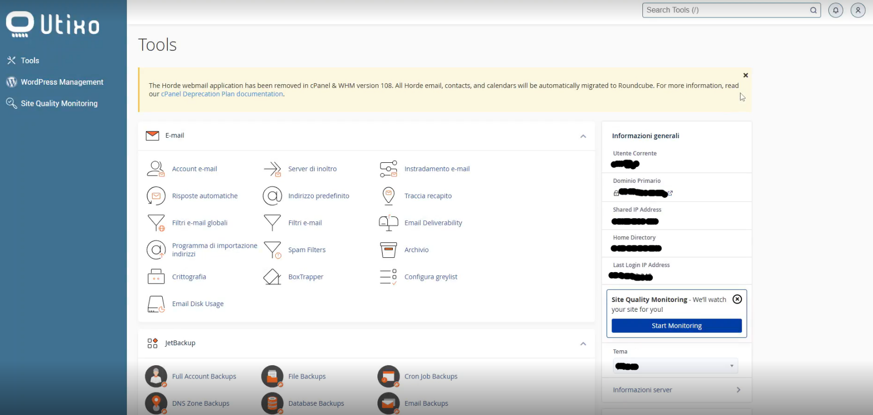Click the Server di inoltro icon
This screenshot has height=415, width=873.
272,169
